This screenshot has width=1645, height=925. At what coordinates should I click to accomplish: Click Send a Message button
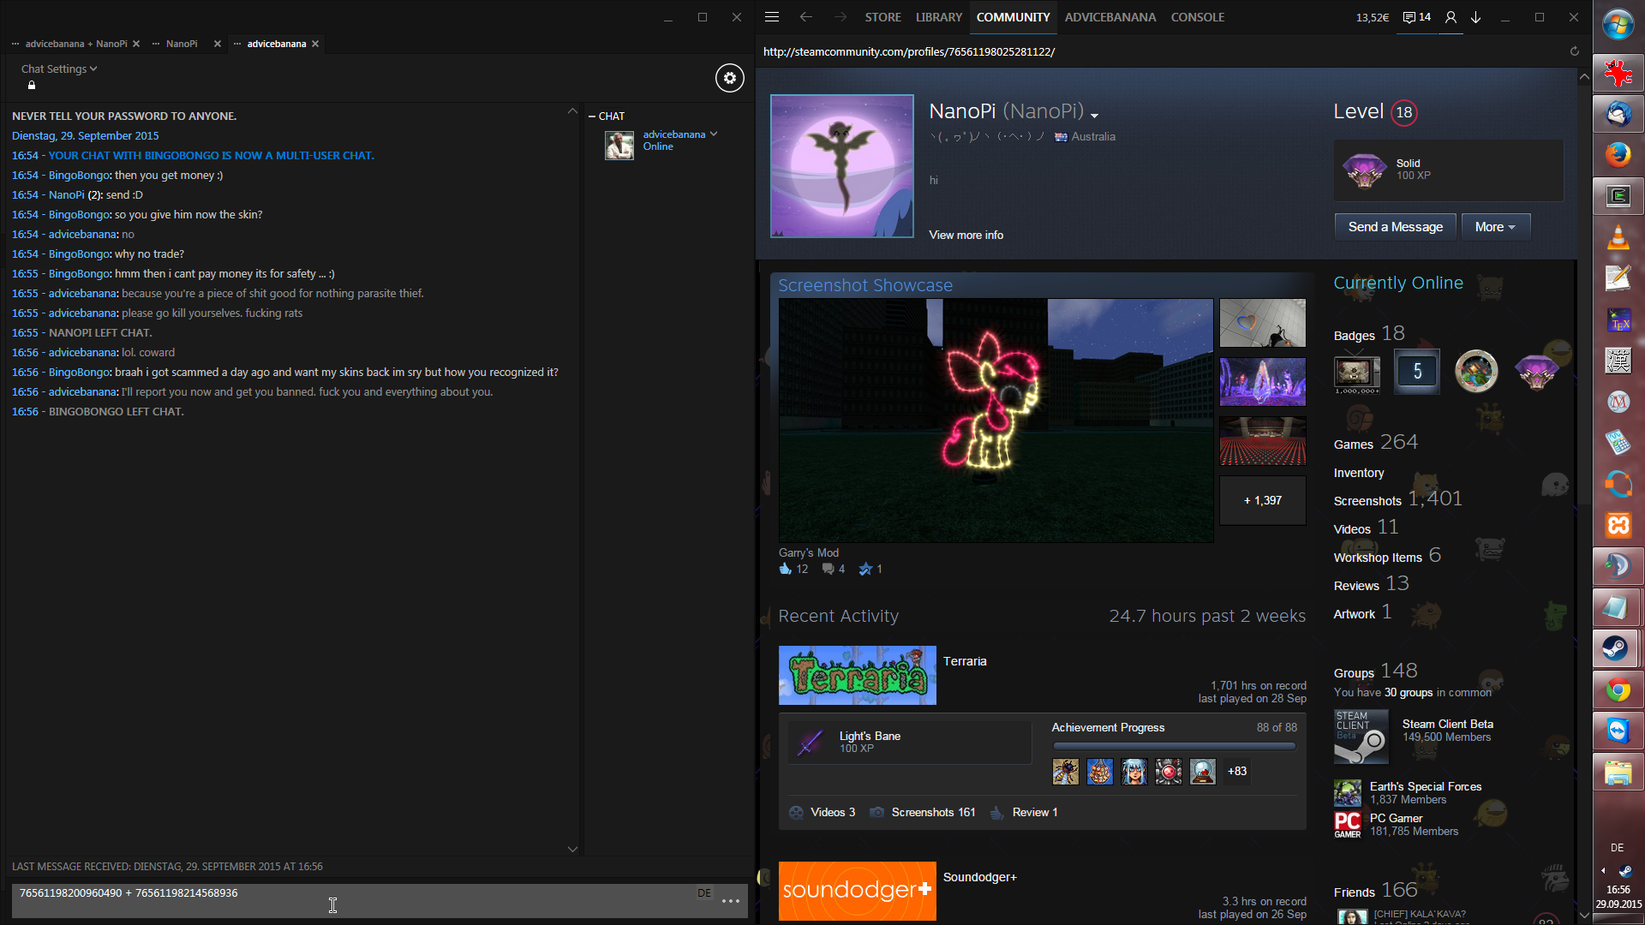coord(1395,227)
